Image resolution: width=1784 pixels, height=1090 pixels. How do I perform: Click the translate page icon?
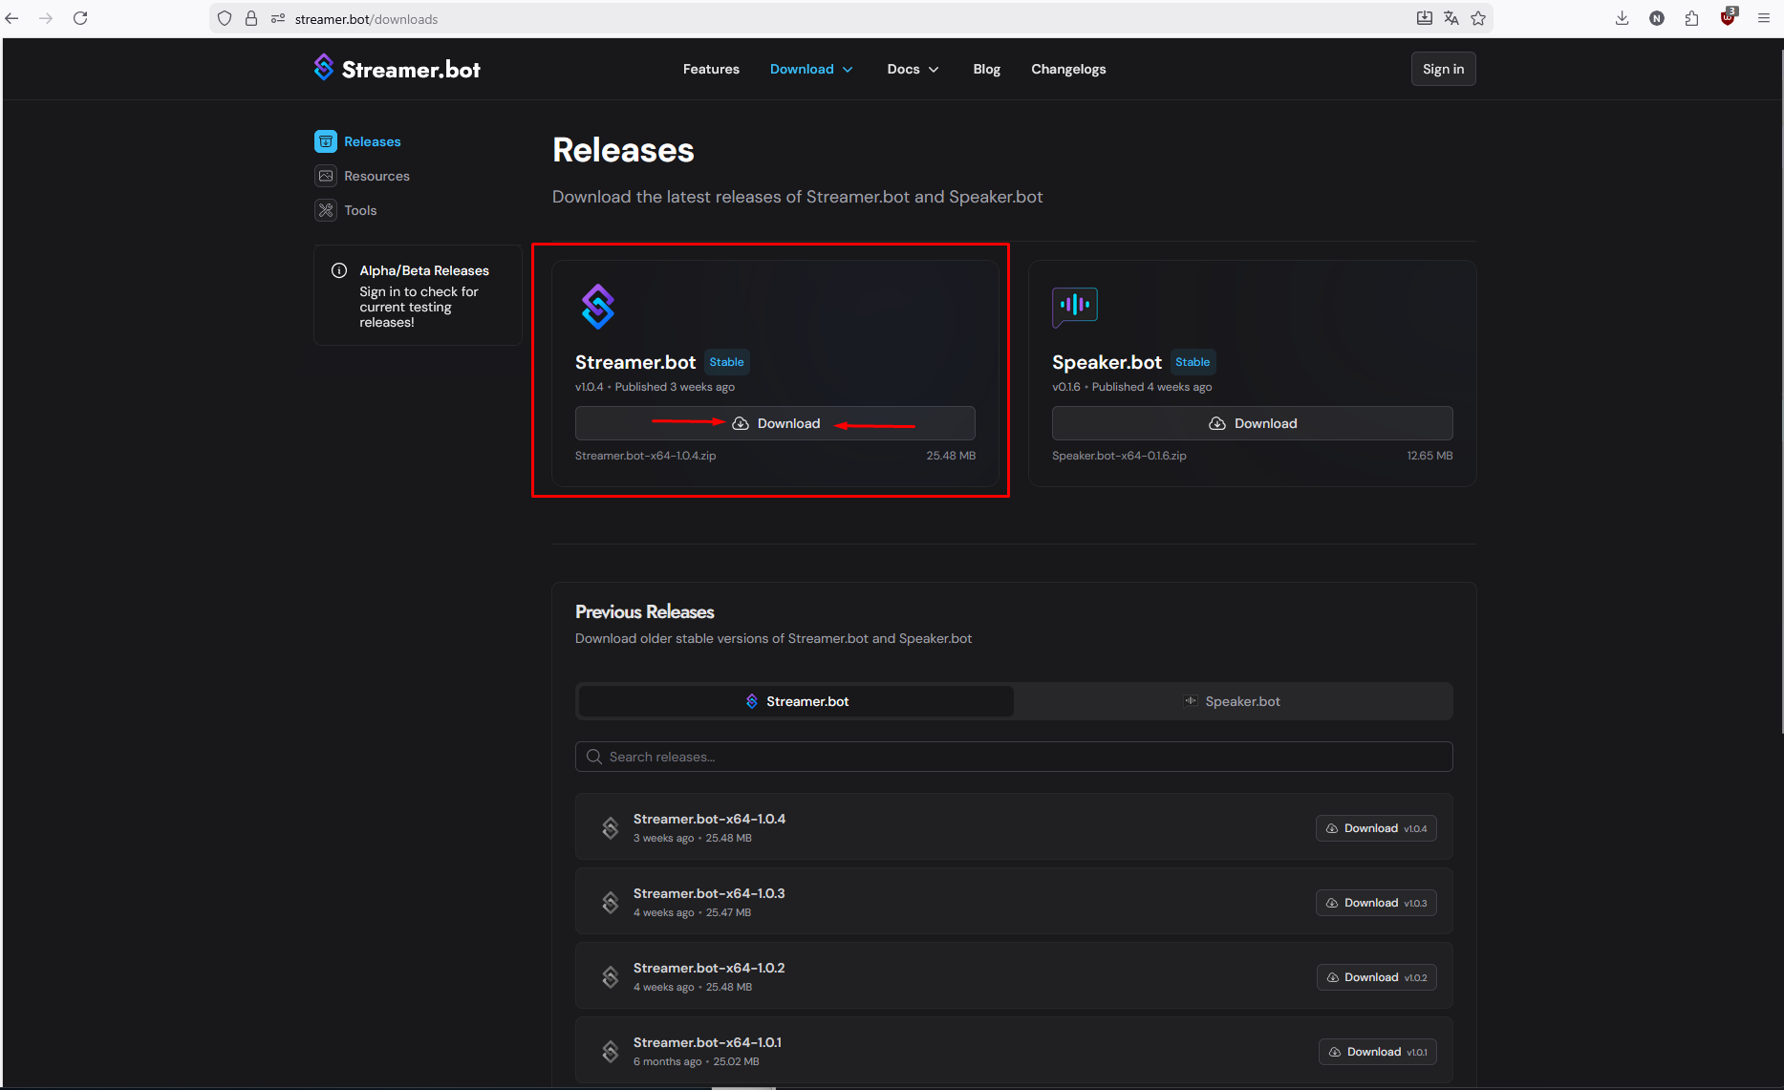tap(1451, 18)
